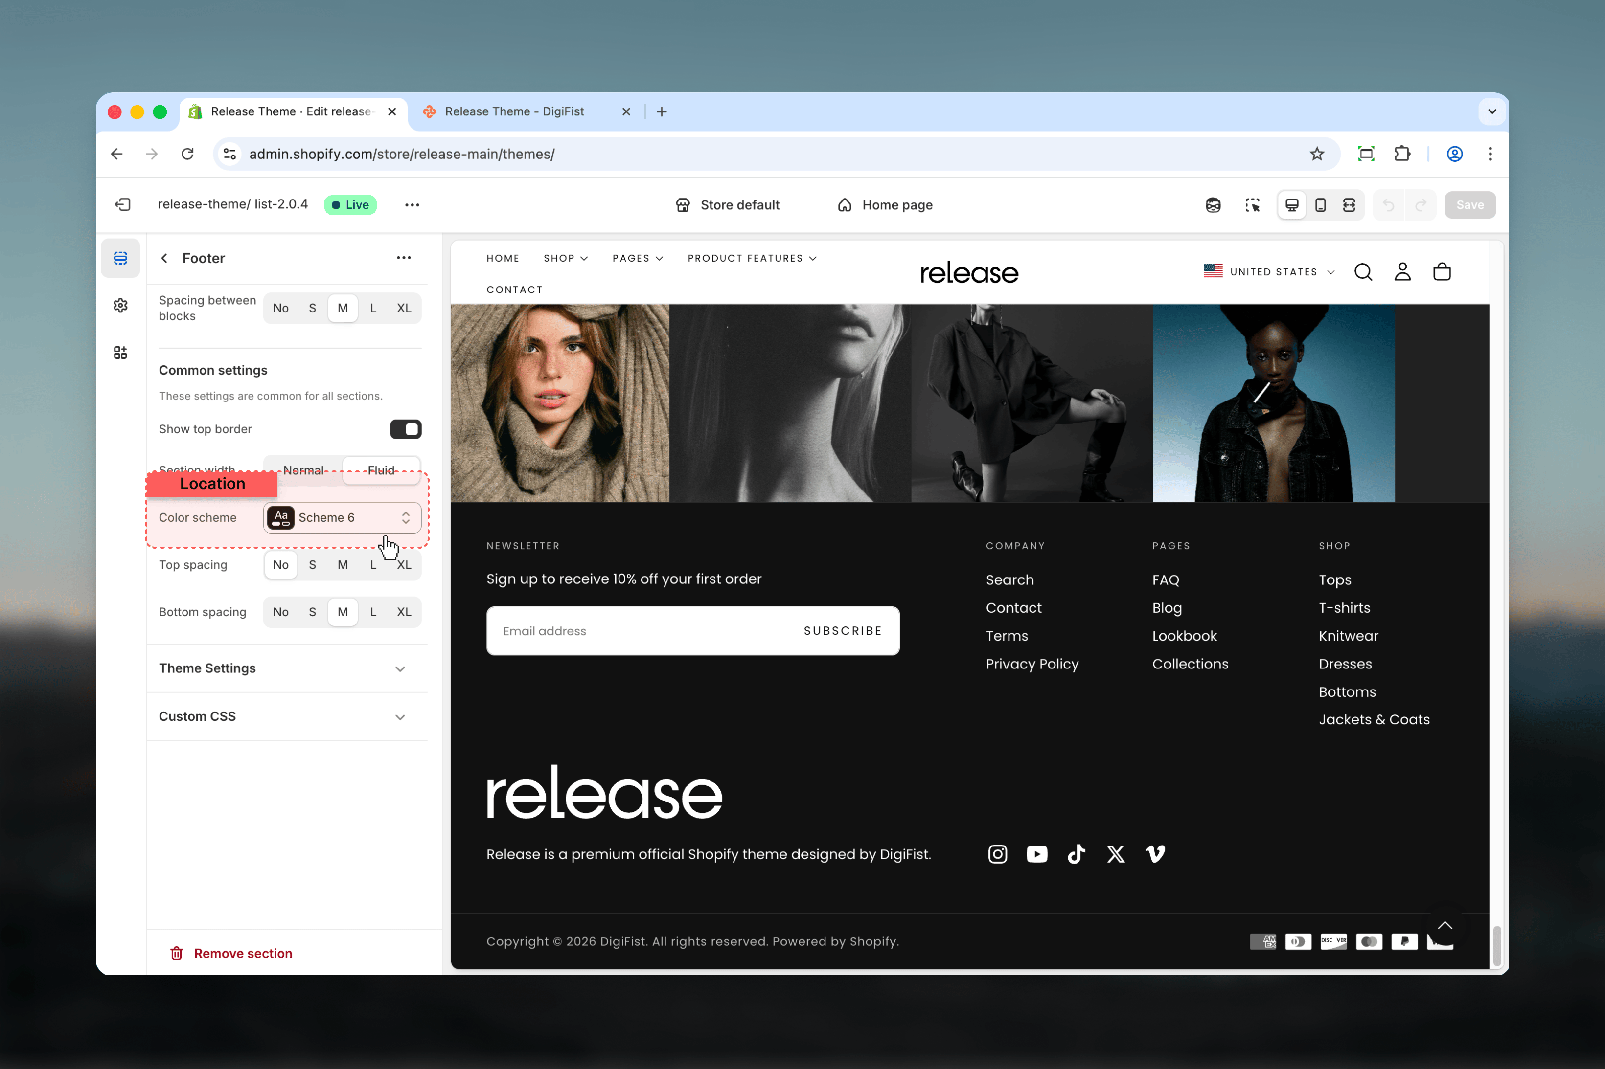This screenshot has height=1069, width=1605.
Task: Set spacing between blocks to No
Action: coord(280,308)
